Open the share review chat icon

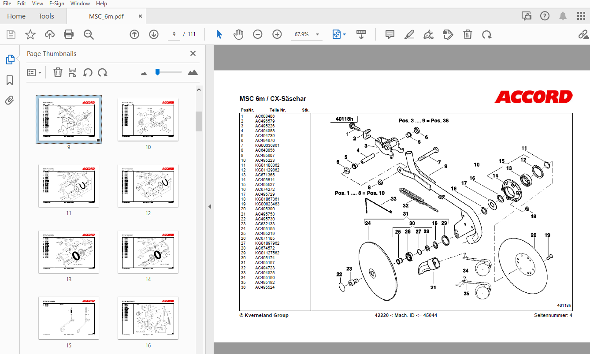click(x=527, y=16)
